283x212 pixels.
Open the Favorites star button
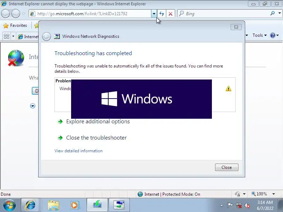pyautogui.click(x=15, y=25)
